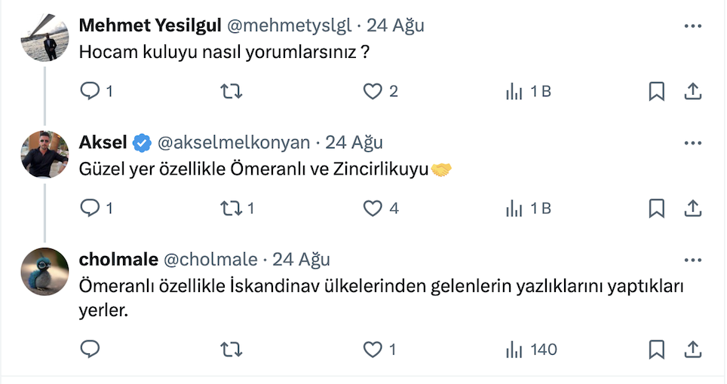Viewport: 727px width, 384px height.
Task: Like Aksel's tweet
Action: (x=373, y=209)
